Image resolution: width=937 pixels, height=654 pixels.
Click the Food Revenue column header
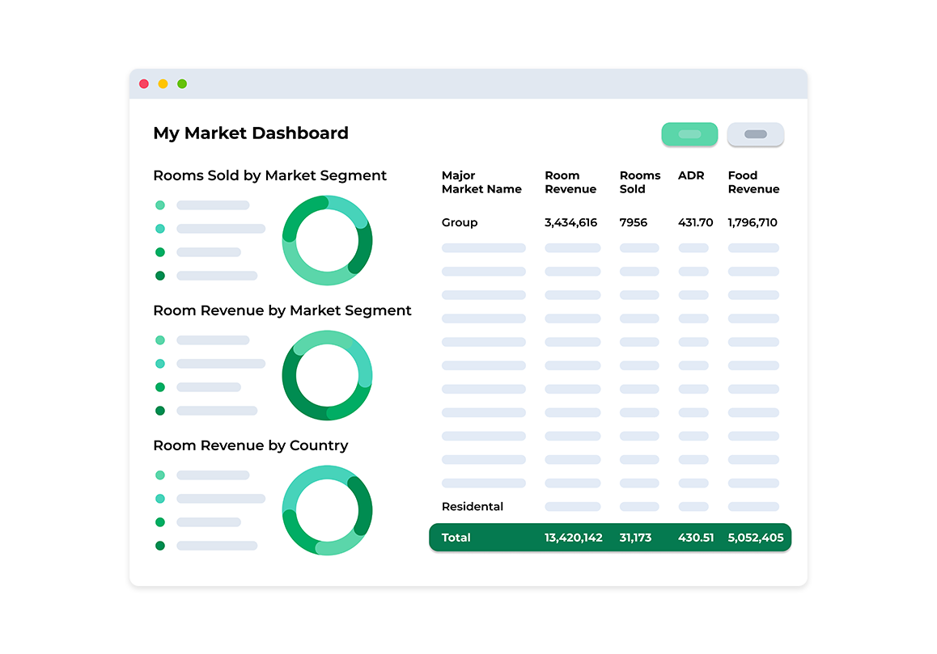click(753, 182)
